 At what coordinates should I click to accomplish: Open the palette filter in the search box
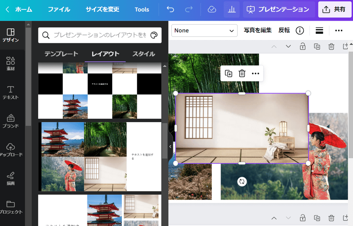(154, 35)
